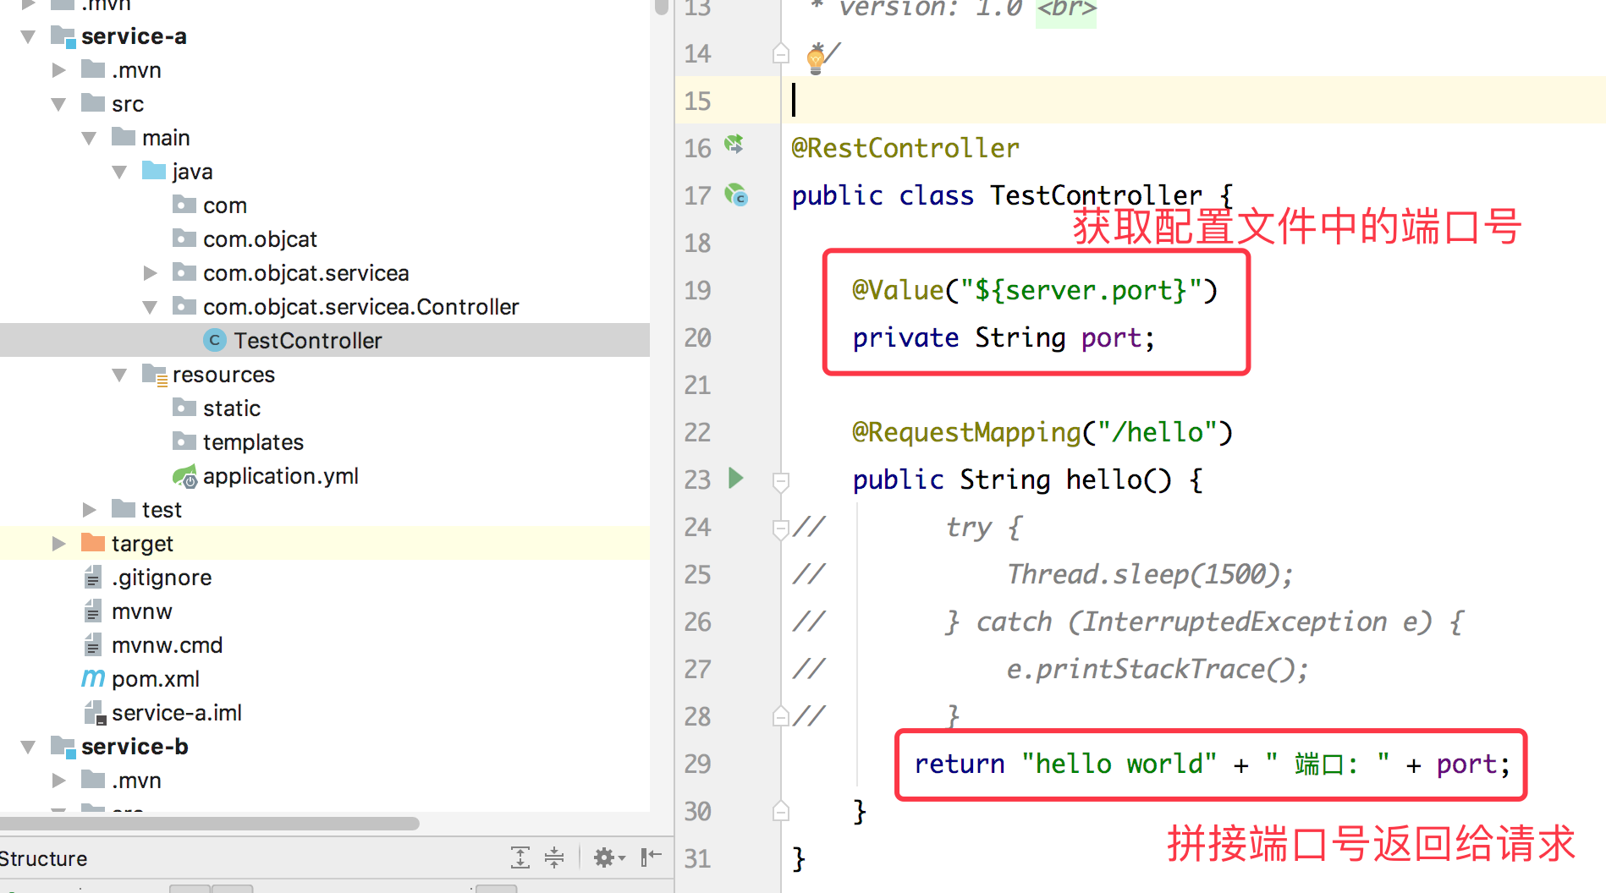Viewport: 1606px width, 893px height.
Task: Open the service-a.iml module file
Action: tap(177, 713)
